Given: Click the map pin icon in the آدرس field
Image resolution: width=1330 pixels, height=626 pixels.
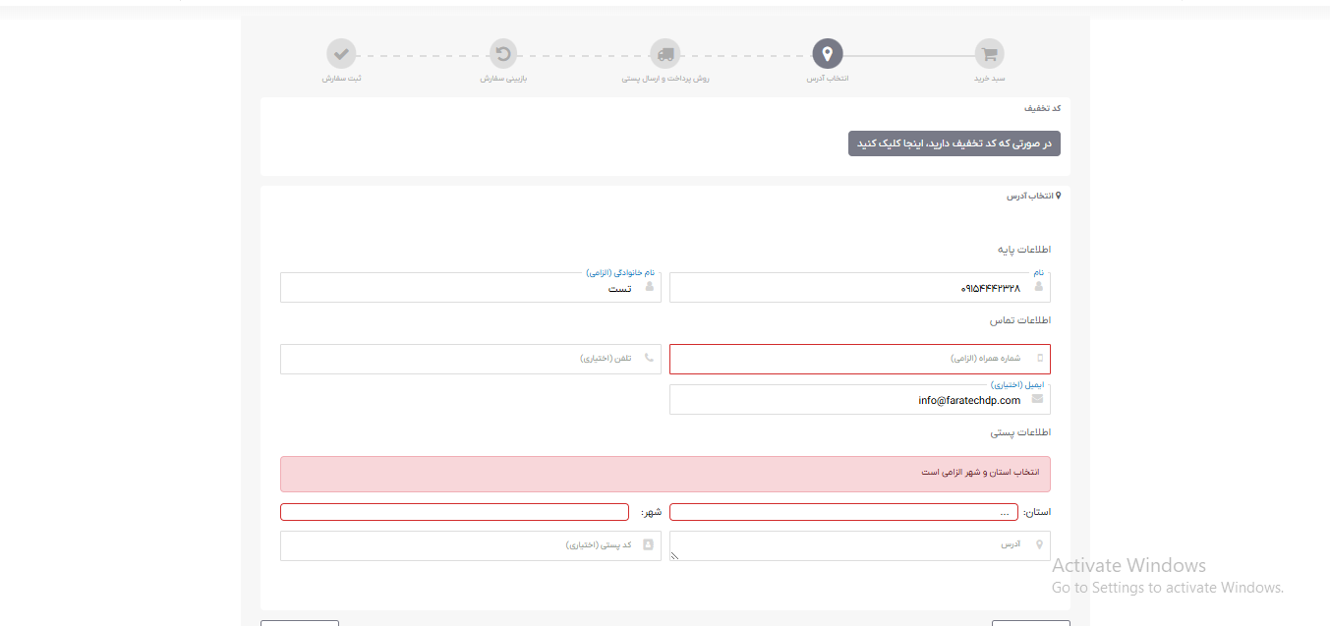Looking at the screenshot, I should (1039, 544).
